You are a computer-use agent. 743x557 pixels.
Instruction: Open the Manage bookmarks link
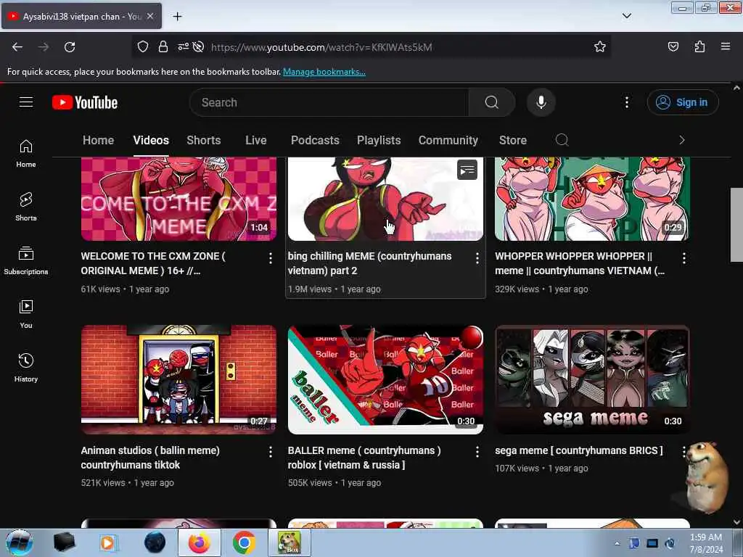[324, 72]
